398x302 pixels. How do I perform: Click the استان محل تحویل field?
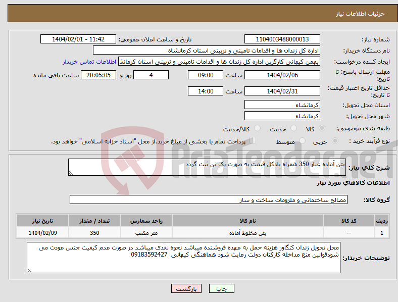pos(282,105)
